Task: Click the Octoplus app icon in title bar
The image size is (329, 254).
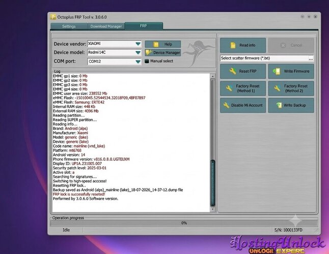Action: point(53,17)
